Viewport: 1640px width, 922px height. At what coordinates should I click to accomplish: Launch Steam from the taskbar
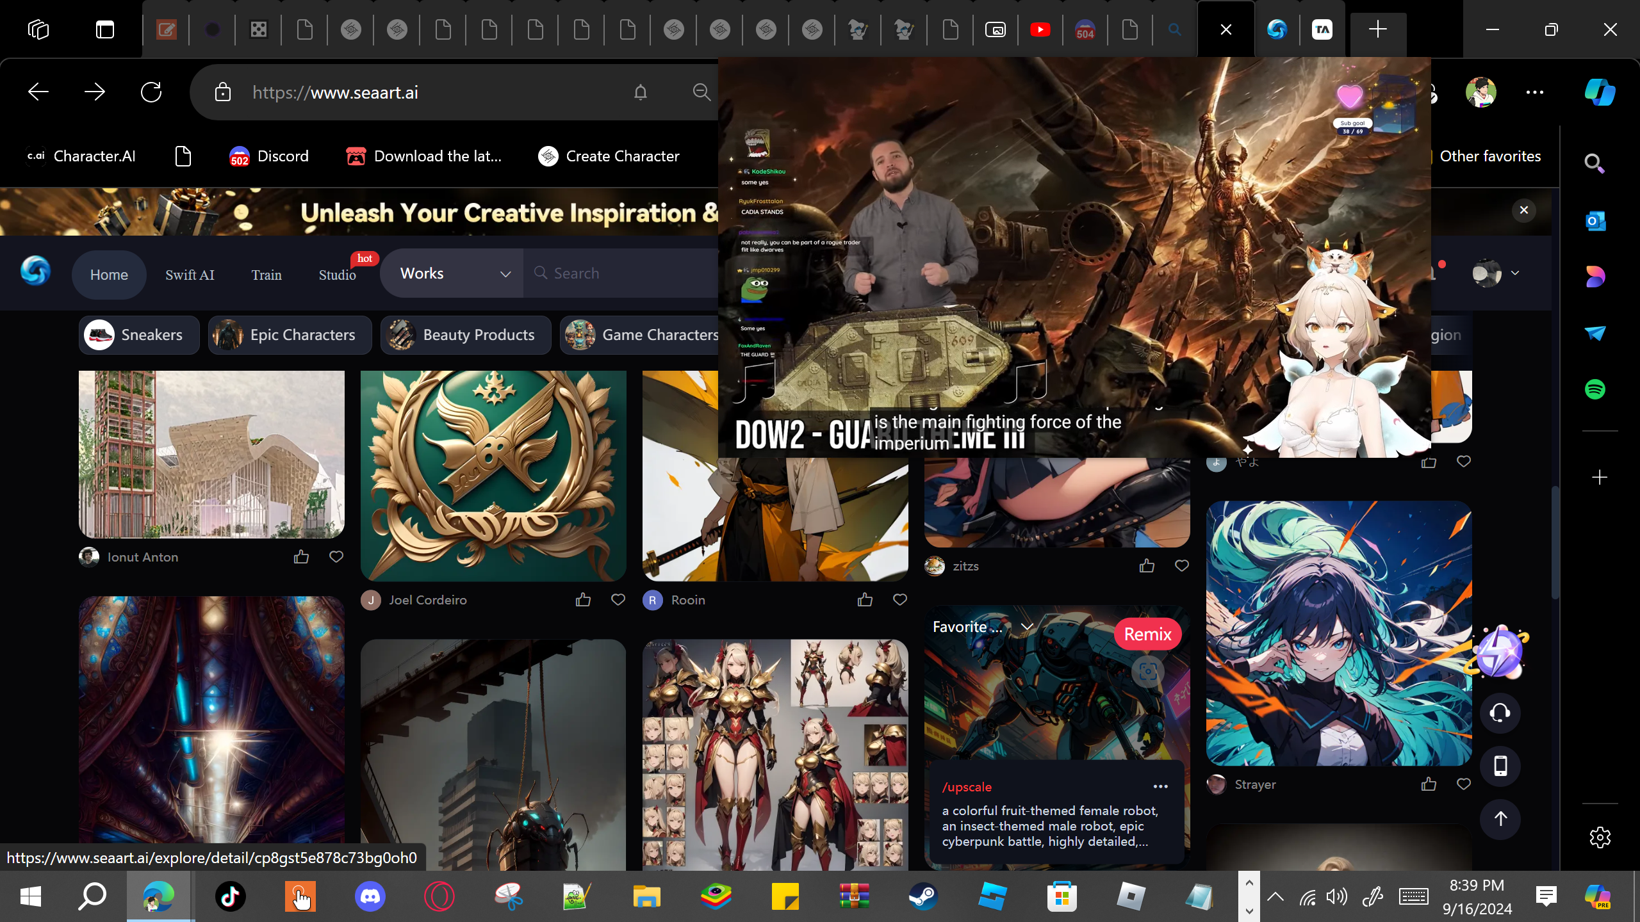click(923, 896)
